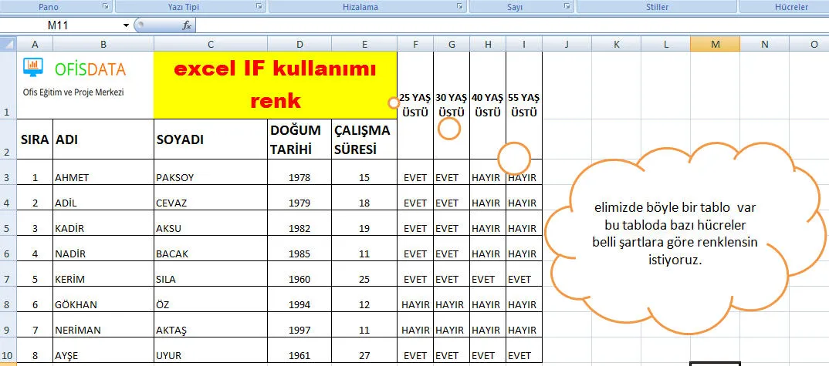829x366 pixels.
Task: Click the yellow 'excel IF kullanımı' title cell
Action: point(275,85)
